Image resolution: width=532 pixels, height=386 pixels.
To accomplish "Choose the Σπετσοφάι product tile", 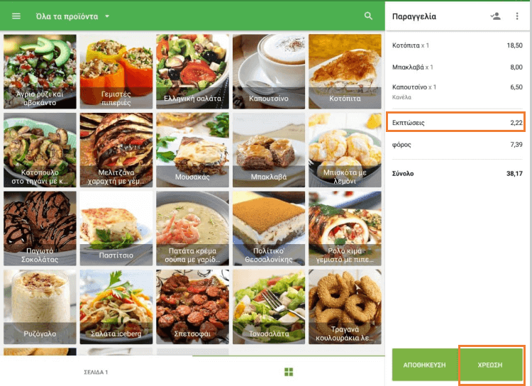I will point(192,307).
